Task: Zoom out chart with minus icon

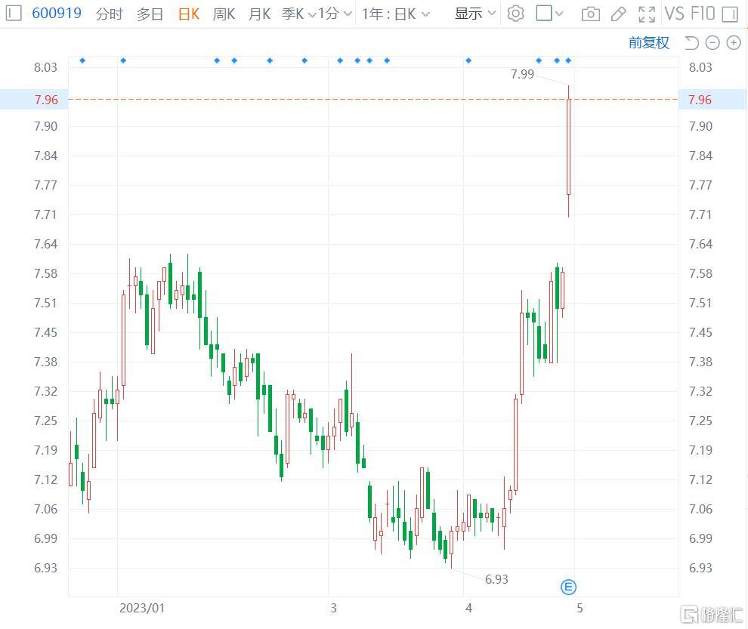Action: coord(712,43)
